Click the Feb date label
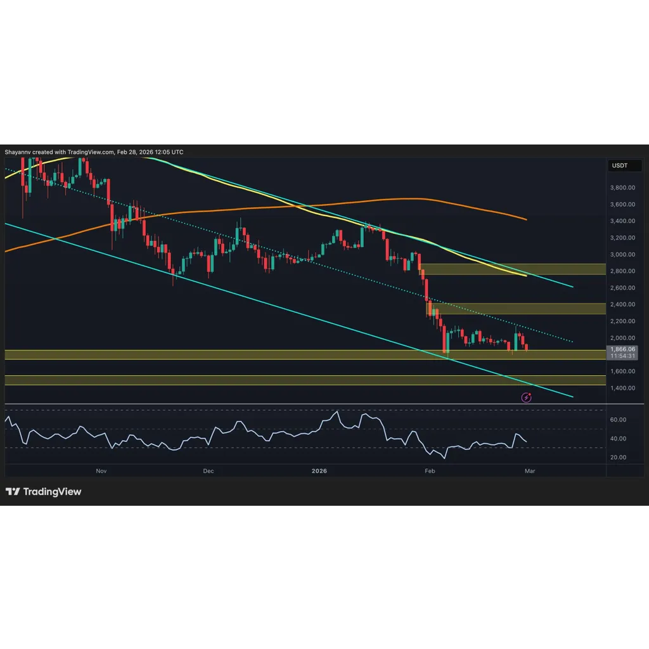The height and width of the screenshot is (649, 649). click(430, 471)
